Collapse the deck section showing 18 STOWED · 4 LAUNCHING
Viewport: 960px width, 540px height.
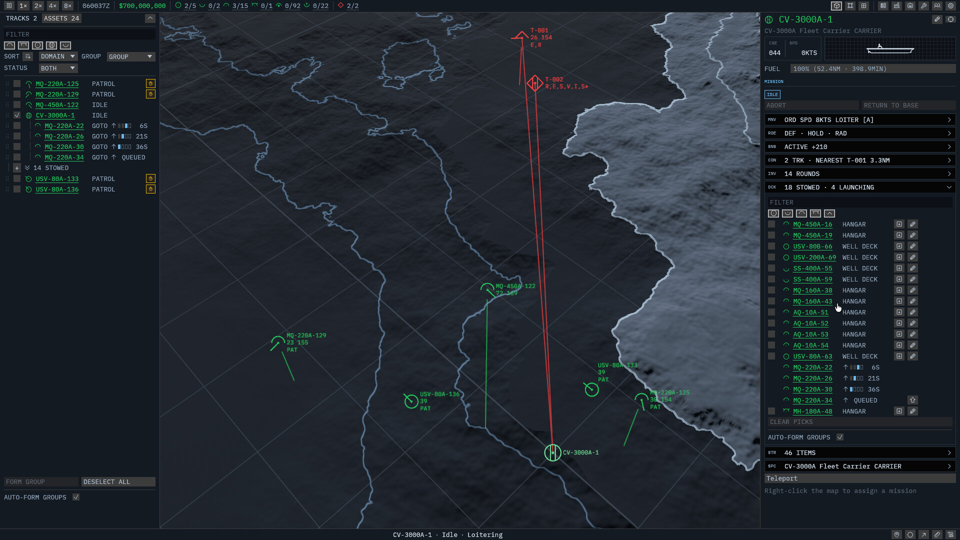pyautogui.click(x=860, y=187)
